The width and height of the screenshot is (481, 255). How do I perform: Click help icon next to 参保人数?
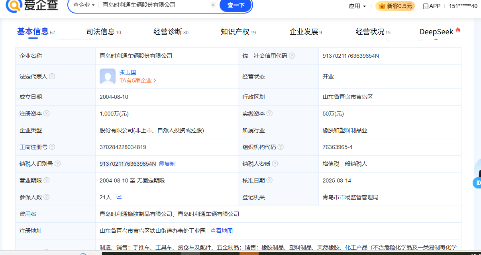click(x=47, y=197)
